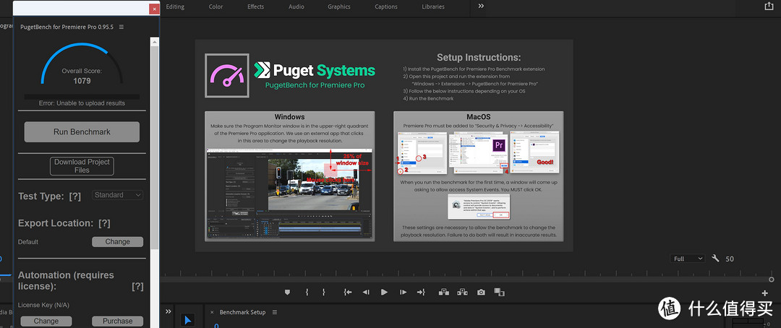Click the Mark In brace icon
This screenshot has width=781, height=328.
click(307, 292)
